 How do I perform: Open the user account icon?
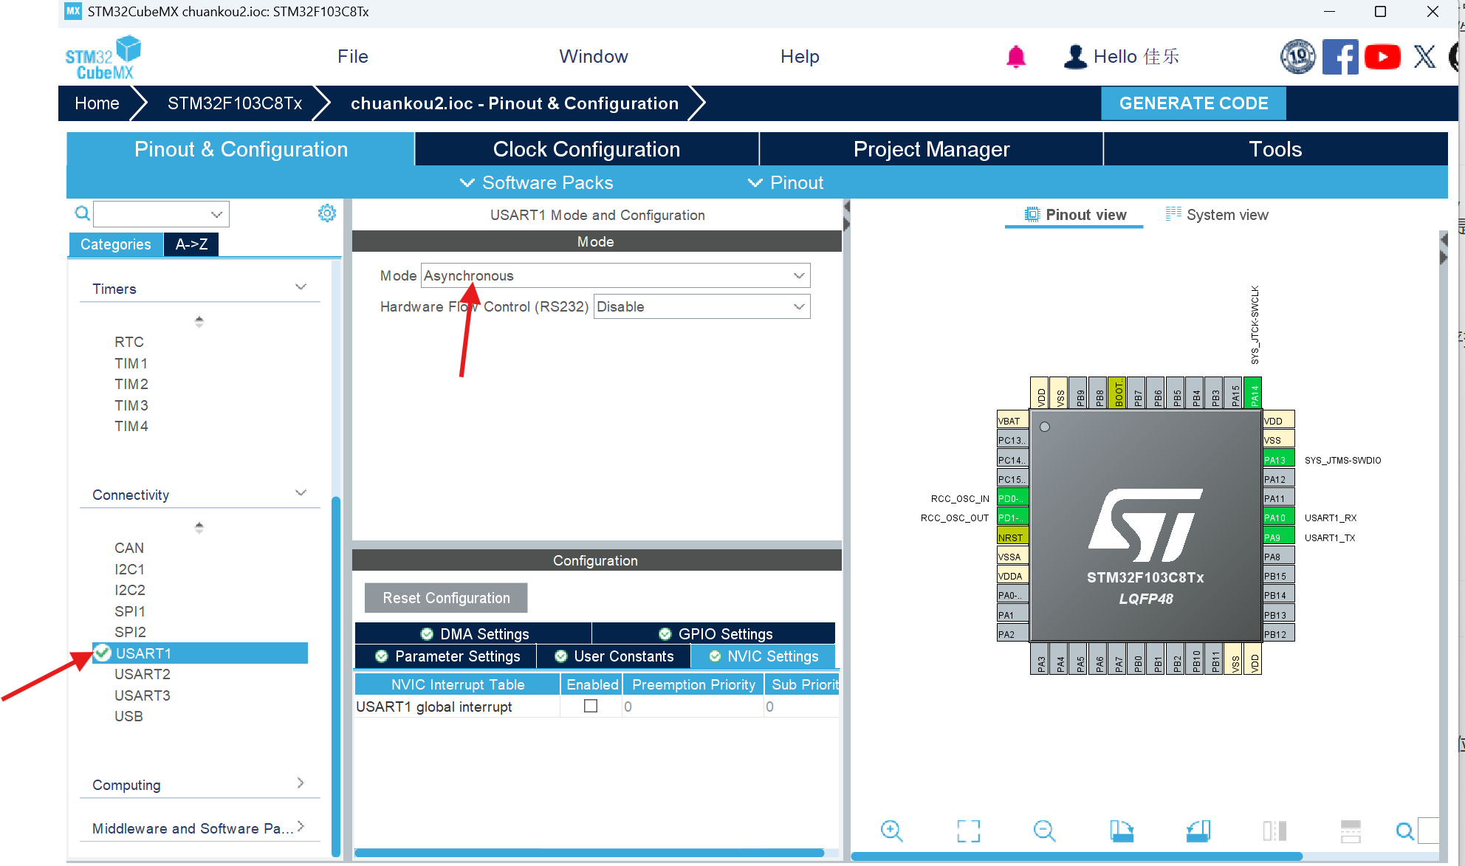(1075, 57)
